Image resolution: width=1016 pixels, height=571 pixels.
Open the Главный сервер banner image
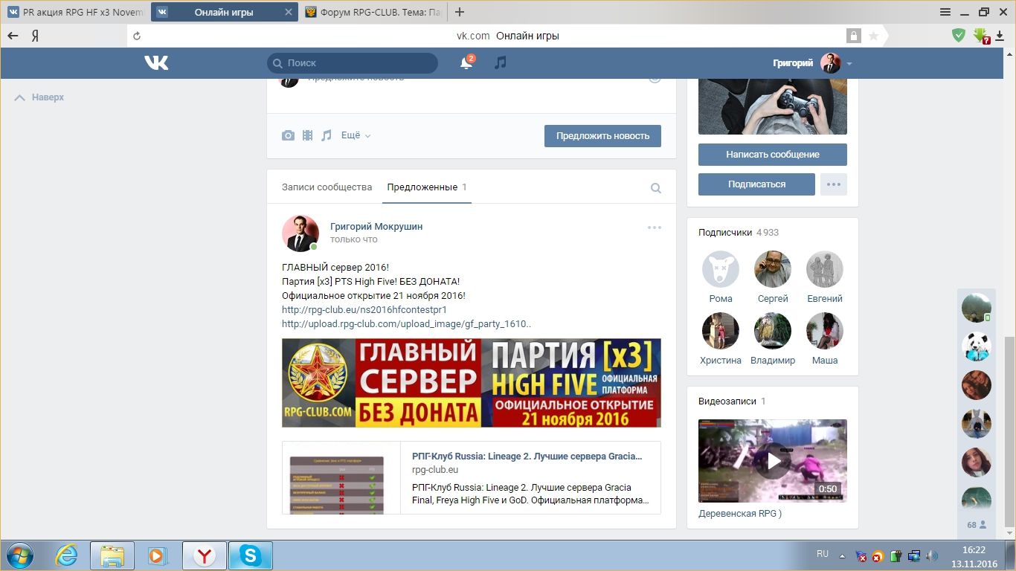(471, 383)
